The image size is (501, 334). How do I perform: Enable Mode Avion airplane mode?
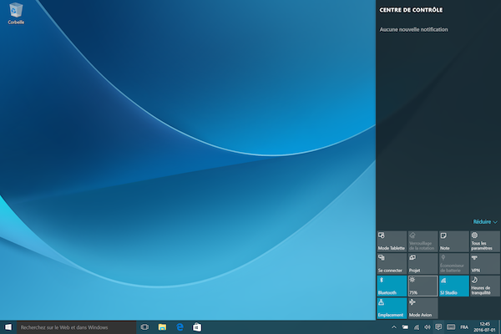pyautogui.click(x=423, y=308)
